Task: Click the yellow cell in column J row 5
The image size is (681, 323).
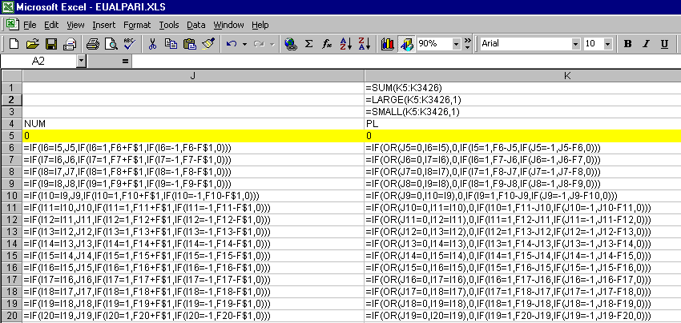Action: pyautogui.click(x=192, y=136)
